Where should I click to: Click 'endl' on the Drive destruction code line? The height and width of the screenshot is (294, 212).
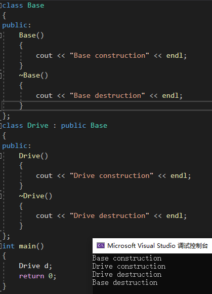(x=175, y=216)
